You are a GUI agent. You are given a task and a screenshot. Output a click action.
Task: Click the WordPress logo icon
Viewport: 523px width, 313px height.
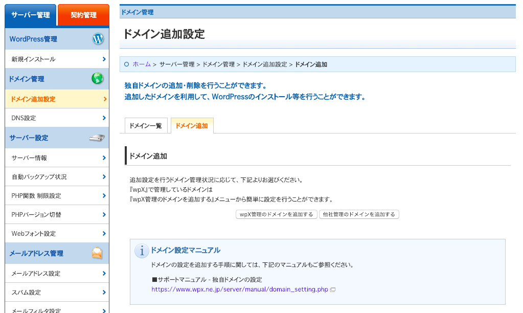pyautogui.click(x=98, y=39)
